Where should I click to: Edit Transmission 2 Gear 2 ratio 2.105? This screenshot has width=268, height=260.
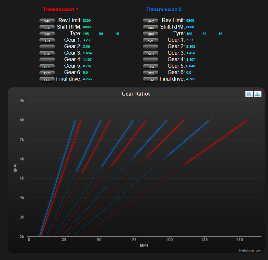click(x=191, y=46)
